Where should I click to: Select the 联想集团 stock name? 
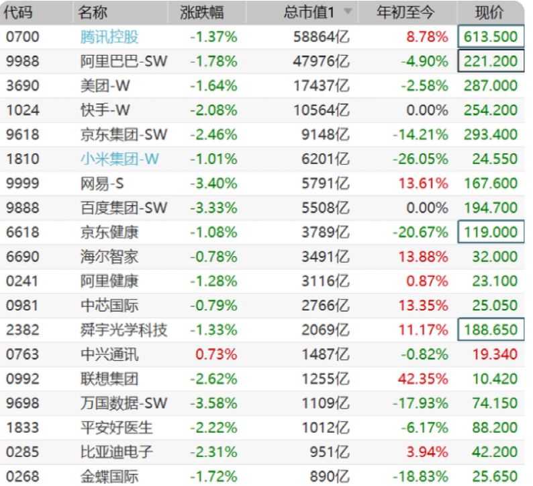(x=109, y=379)
